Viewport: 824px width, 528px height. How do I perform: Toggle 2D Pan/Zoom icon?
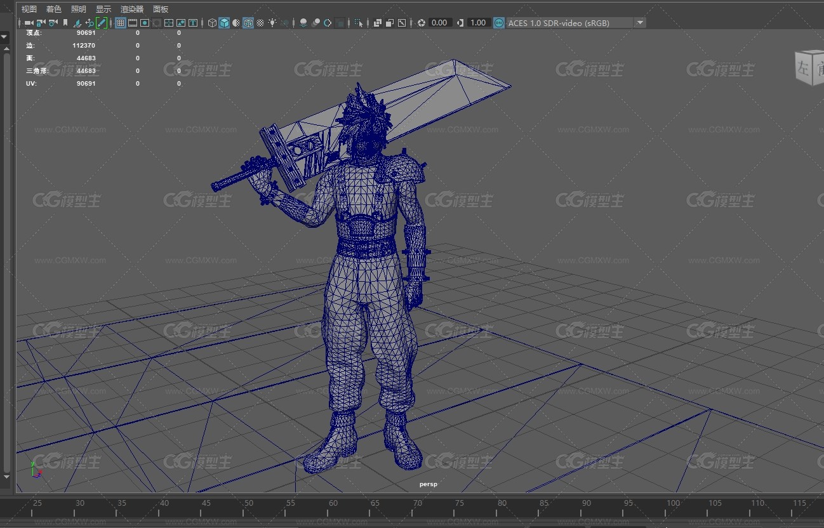[x=90, y=23]
